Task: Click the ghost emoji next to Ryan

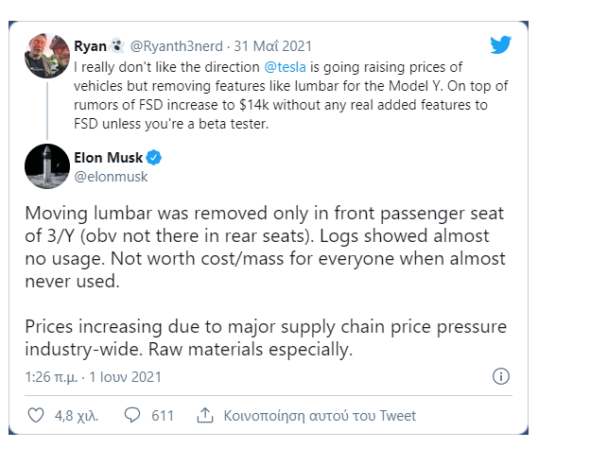Action: click(116, 44)
